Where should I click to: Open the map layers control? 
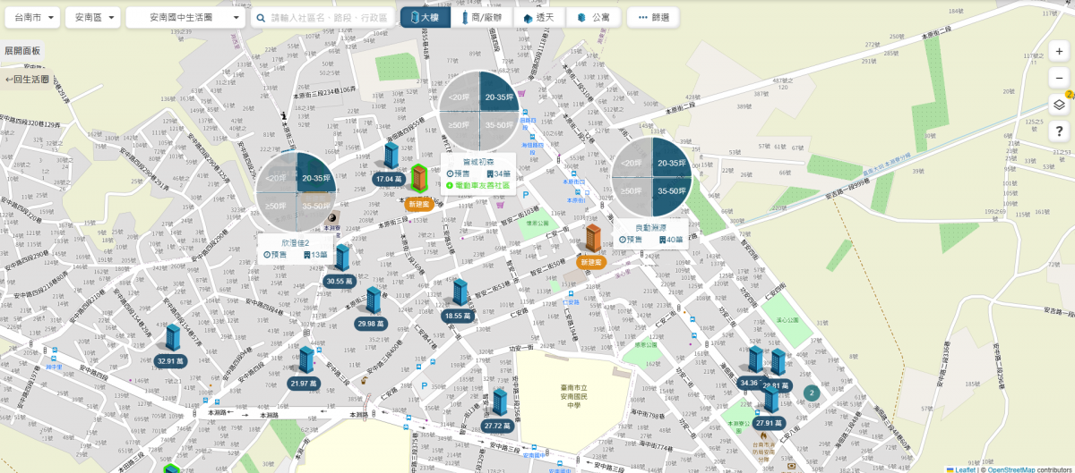(1059, 105)
